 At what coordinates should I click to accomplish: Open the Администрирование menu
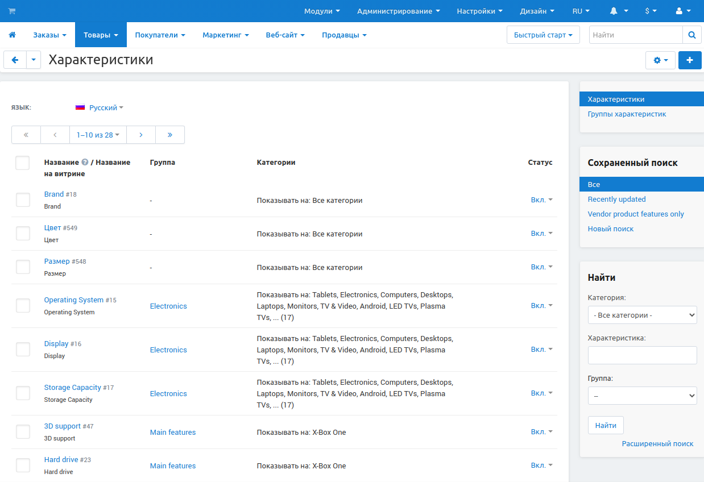click(398, 11)
